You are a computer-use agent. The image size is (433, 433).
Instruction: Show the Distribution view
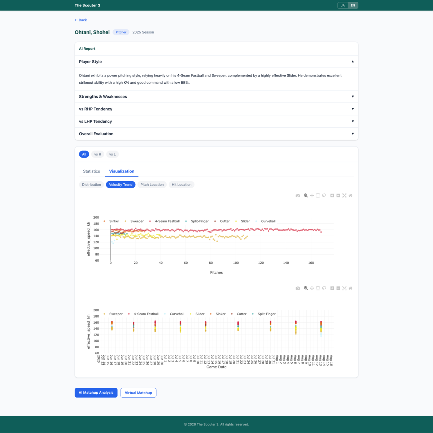(x=91, y=185)
